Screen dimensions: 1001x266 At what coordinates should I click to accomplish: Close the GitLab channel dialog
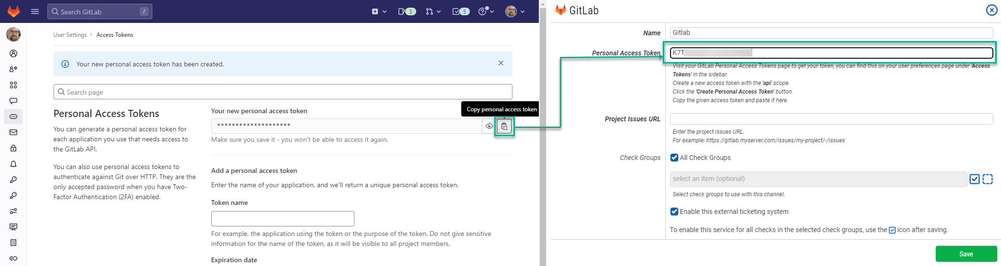pyautogui.click(x=991, y=10)
